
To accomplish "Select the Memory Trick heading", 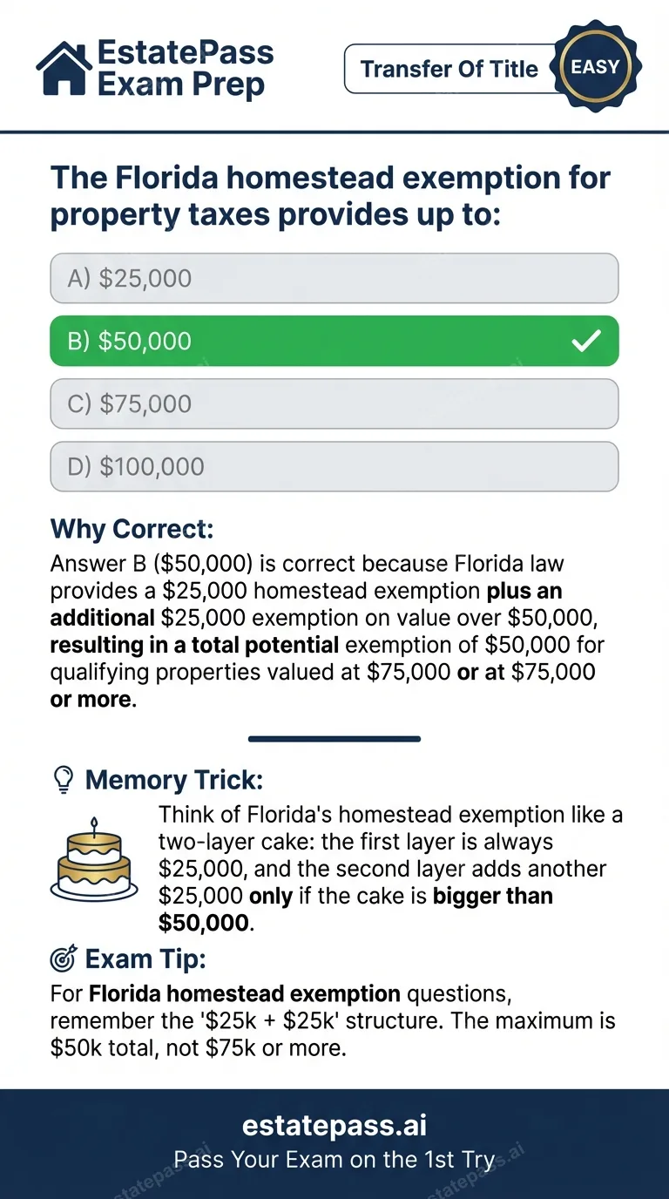I will [x=172, y=779].
